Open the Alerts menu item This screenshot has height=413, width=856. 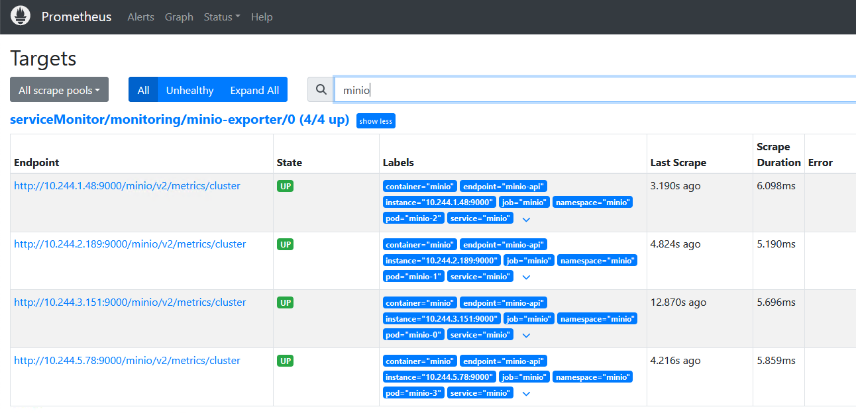point(140,17)
